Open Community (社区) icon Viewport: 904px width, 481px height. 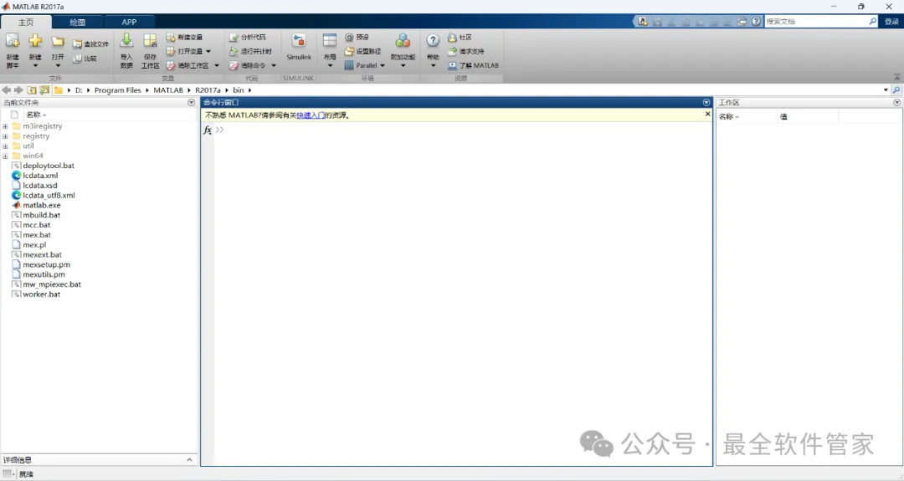coord(453,37)
